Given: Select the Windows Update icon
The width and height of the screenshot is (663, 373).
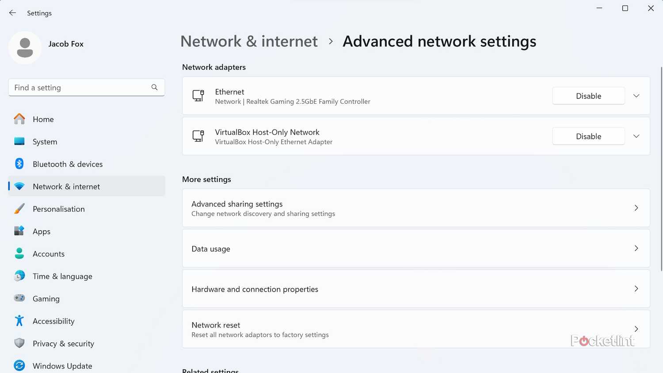Looking at the screenshot, I should coord(19,365).
